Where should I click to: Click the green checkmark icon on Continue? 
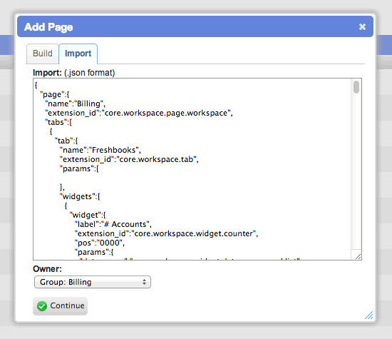tap(42, 306)
